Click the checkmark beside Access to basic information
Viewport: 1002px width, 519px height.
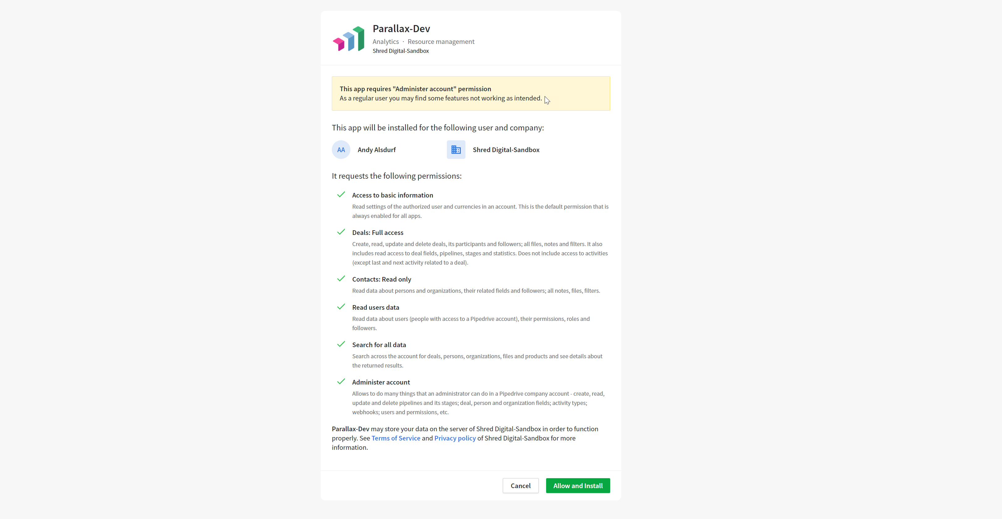(x=341, y=195)
